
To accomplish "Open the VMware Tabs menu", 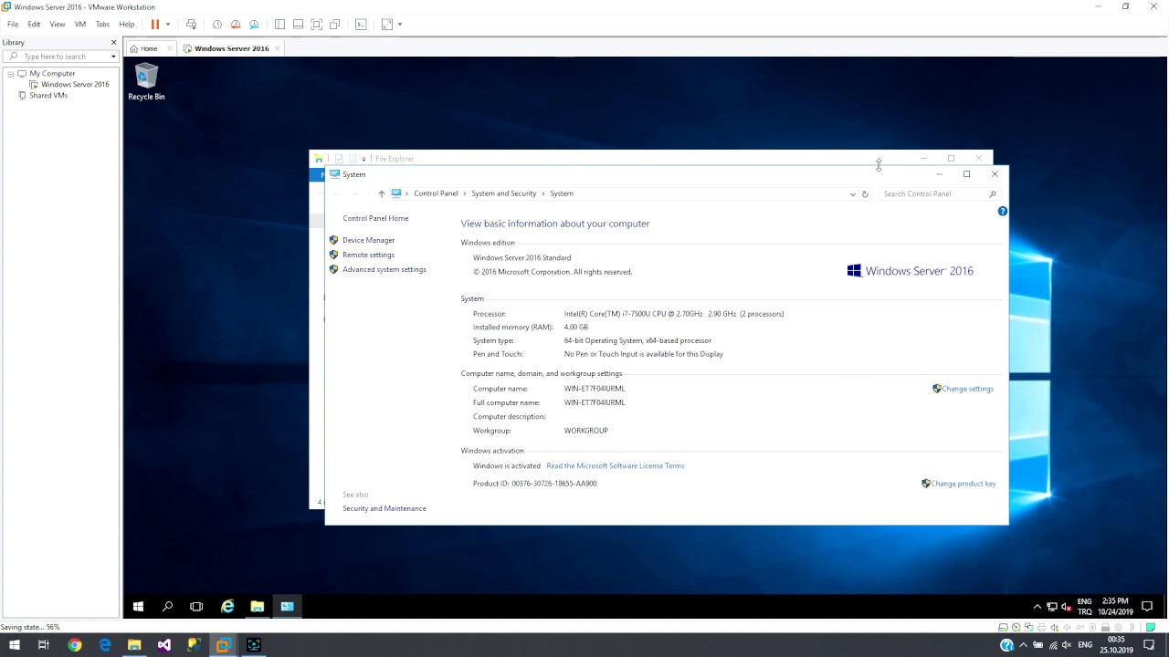I will point(102,25).
